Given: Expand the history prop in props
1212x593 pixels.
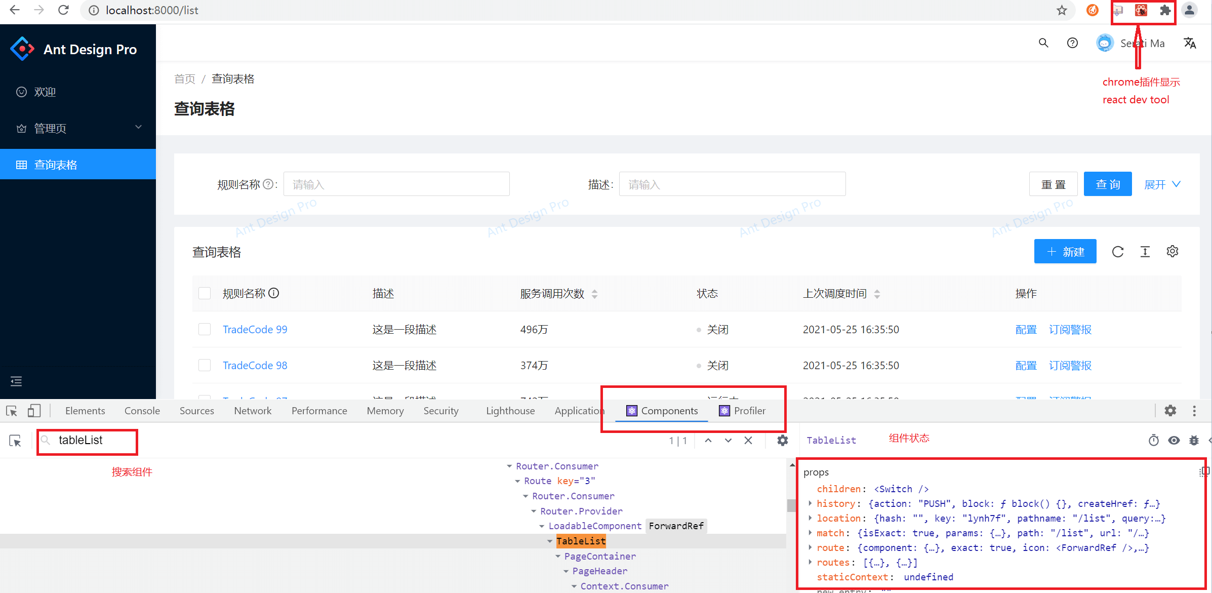Looking at the screenshot, I should tap(810, 503).
